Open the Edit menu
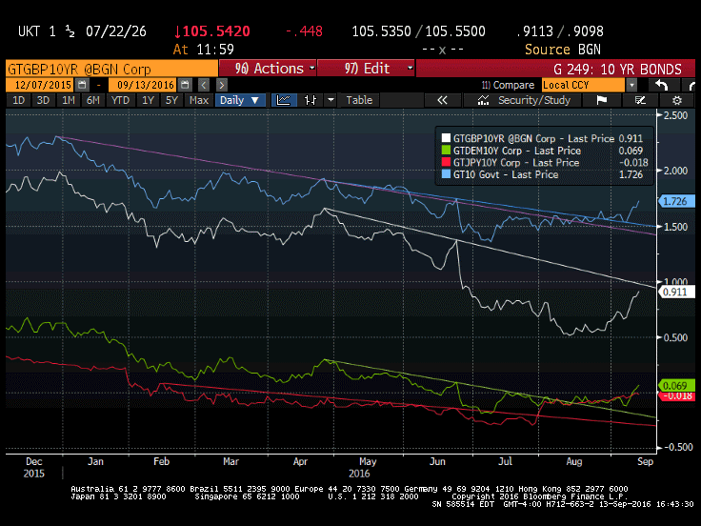Image resolution: width=701 pixels, height=526 pixels. 367,69
